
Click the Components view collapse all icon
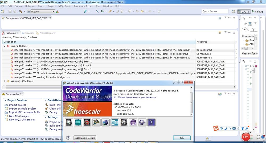click(x=220, y=18)
